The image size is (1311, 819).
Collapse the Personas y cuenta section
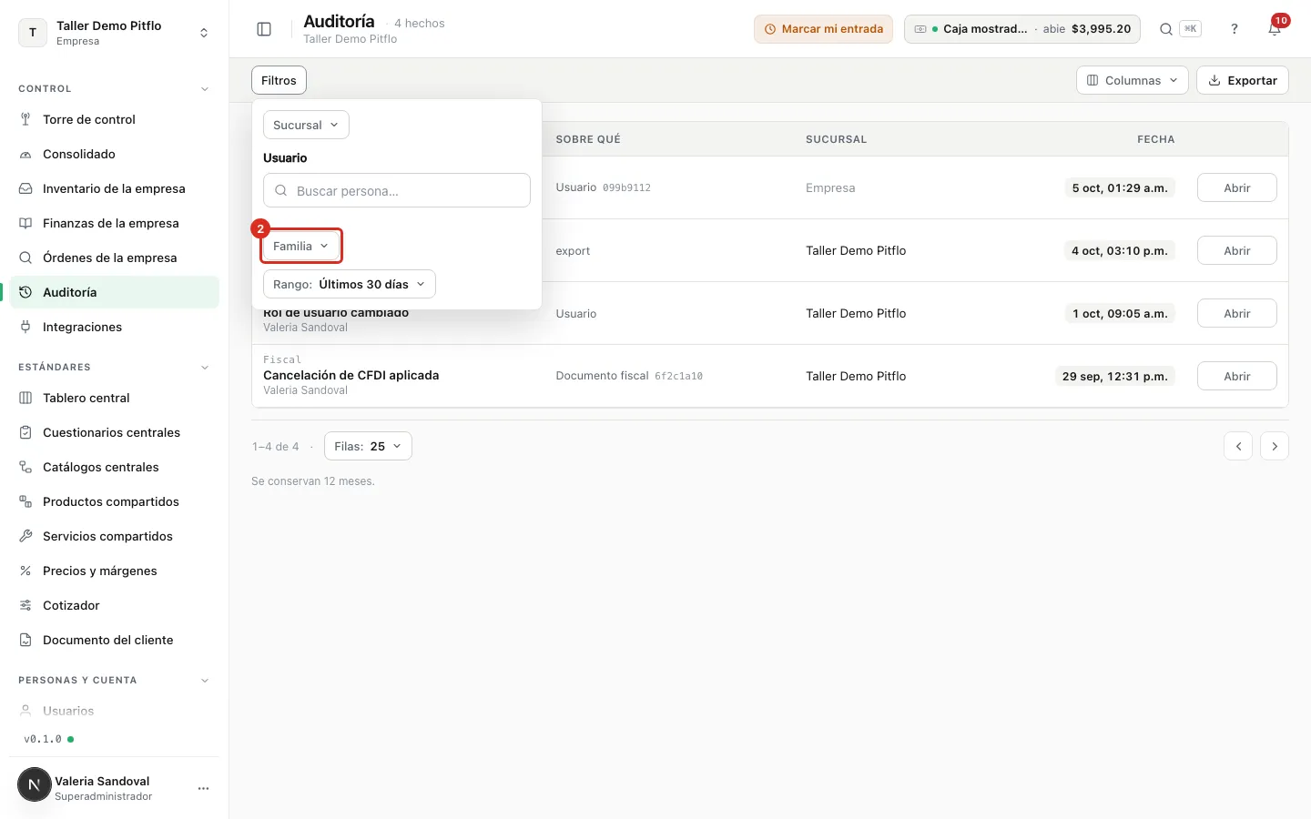[x=205, y=681]
